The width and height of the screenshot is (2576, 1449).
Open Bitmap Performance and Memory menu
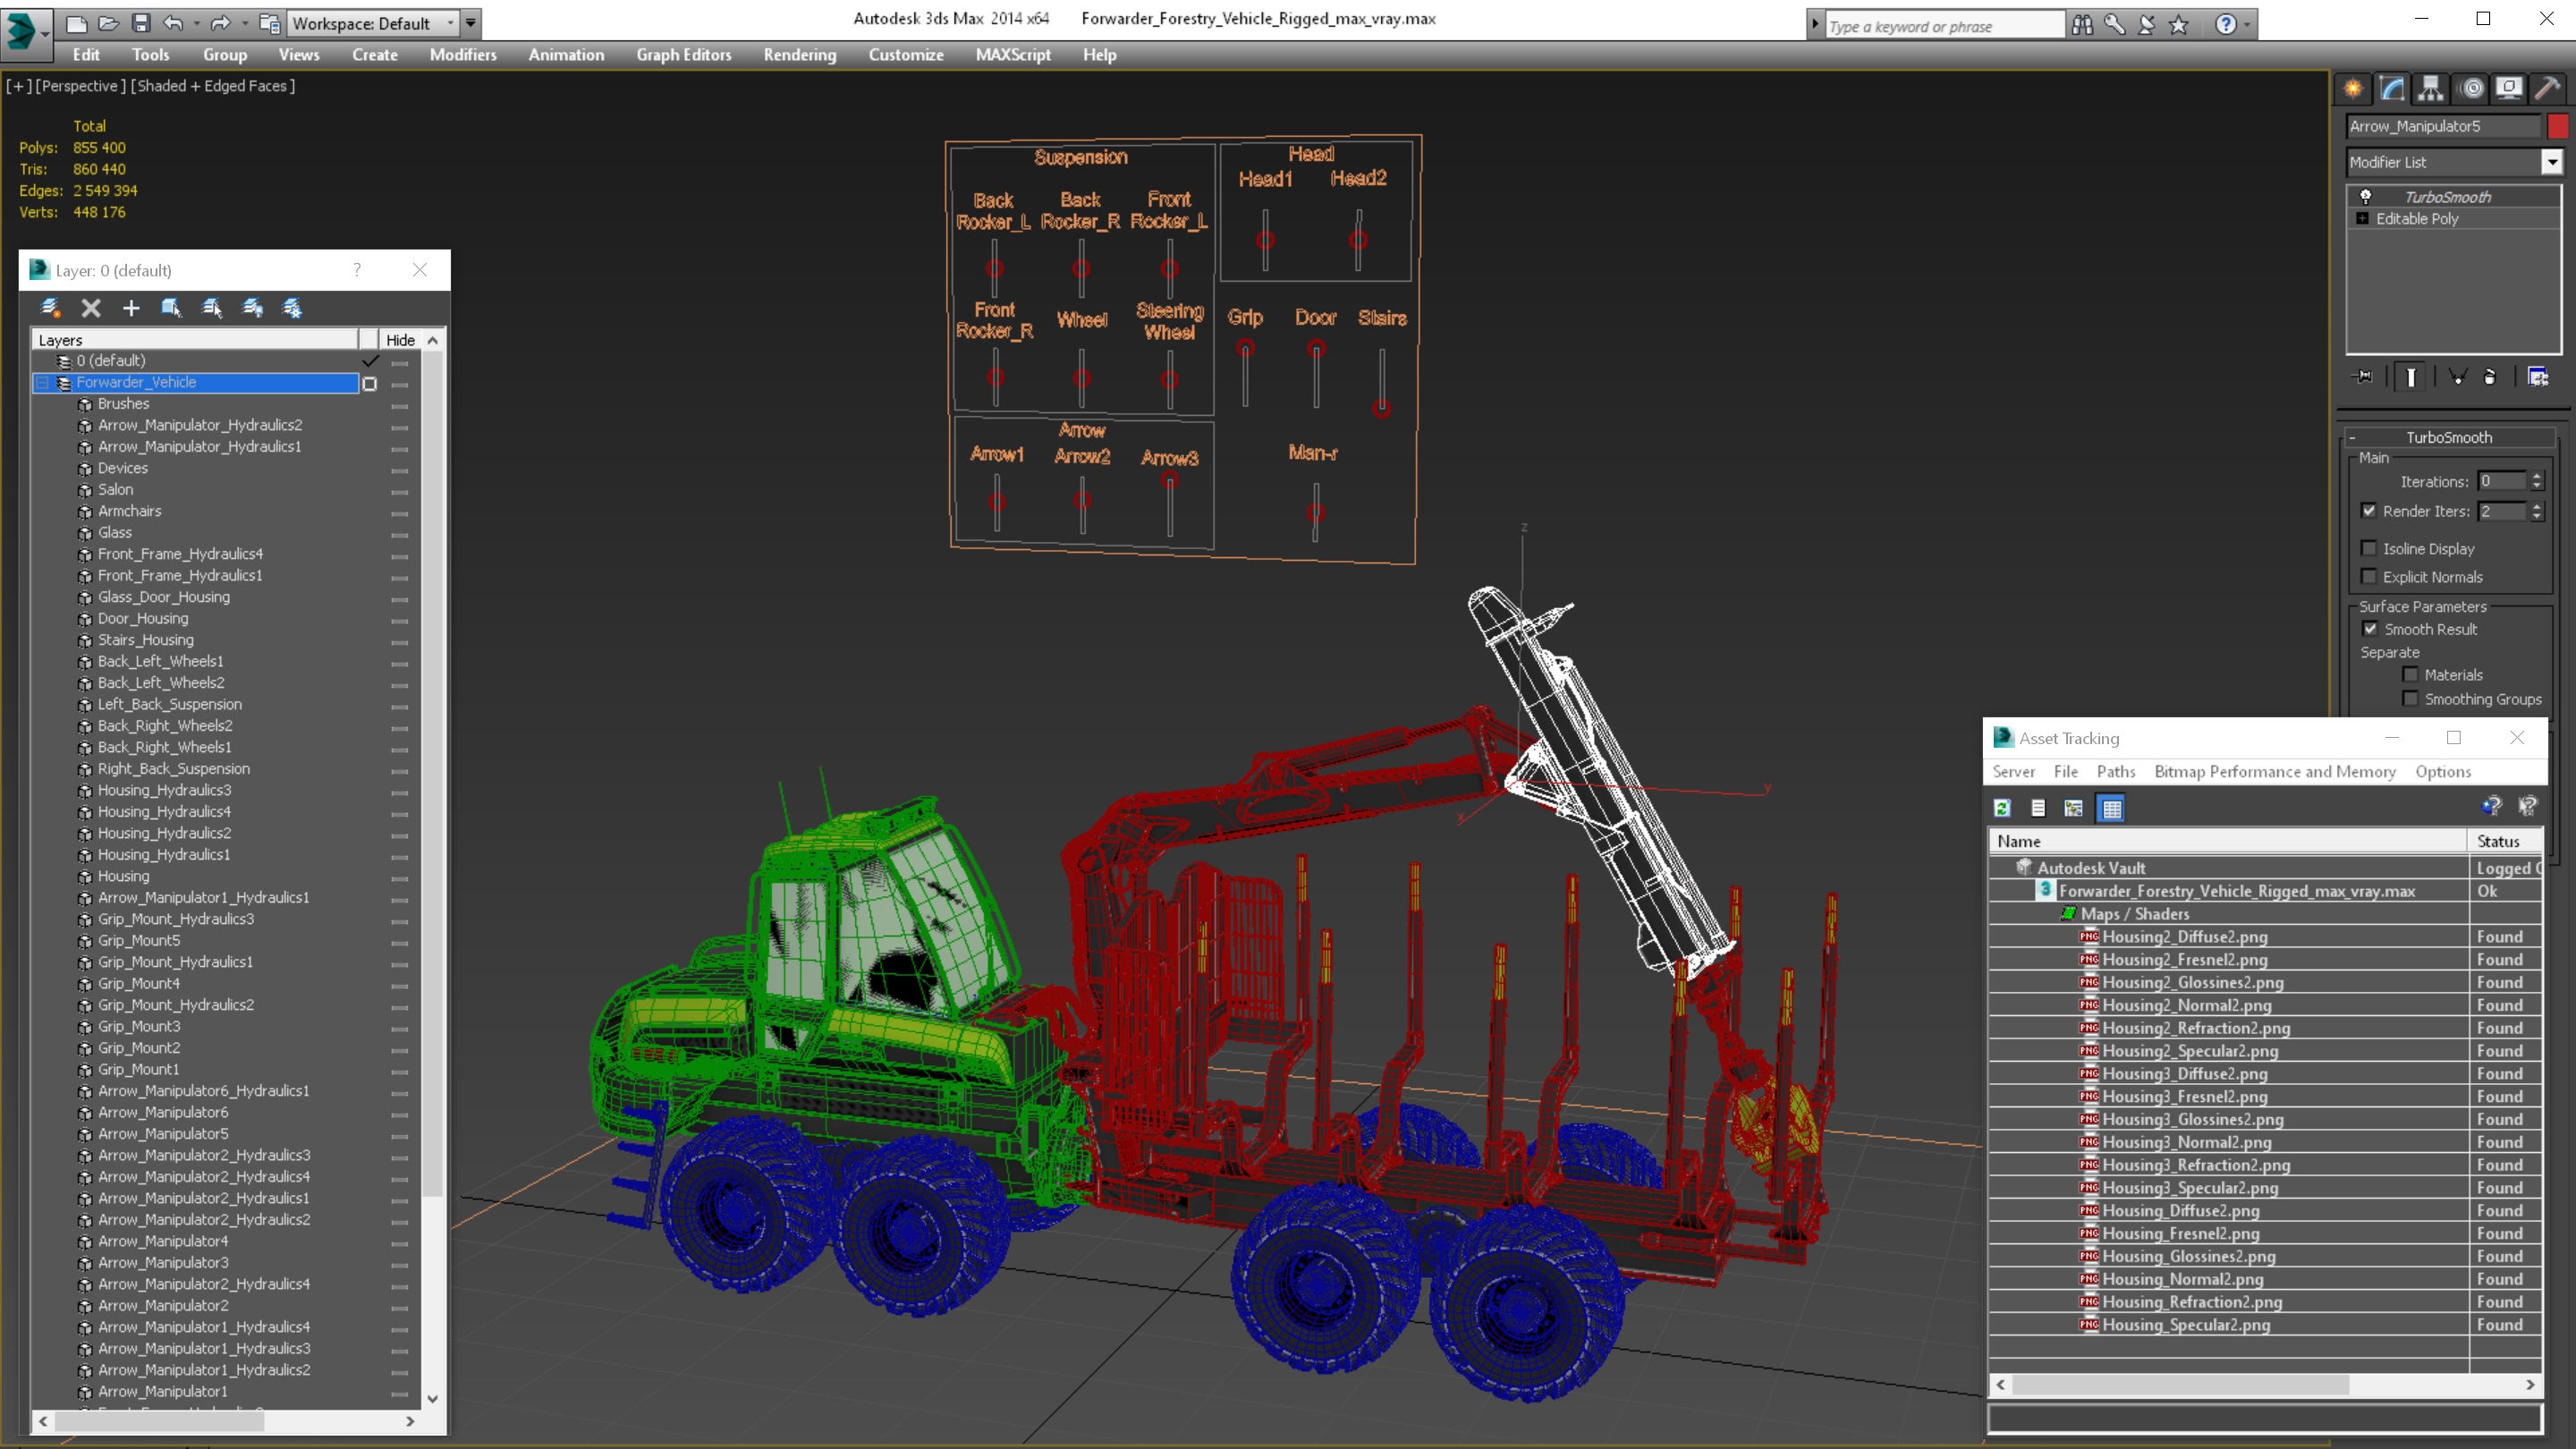[x=2274, y=771]
